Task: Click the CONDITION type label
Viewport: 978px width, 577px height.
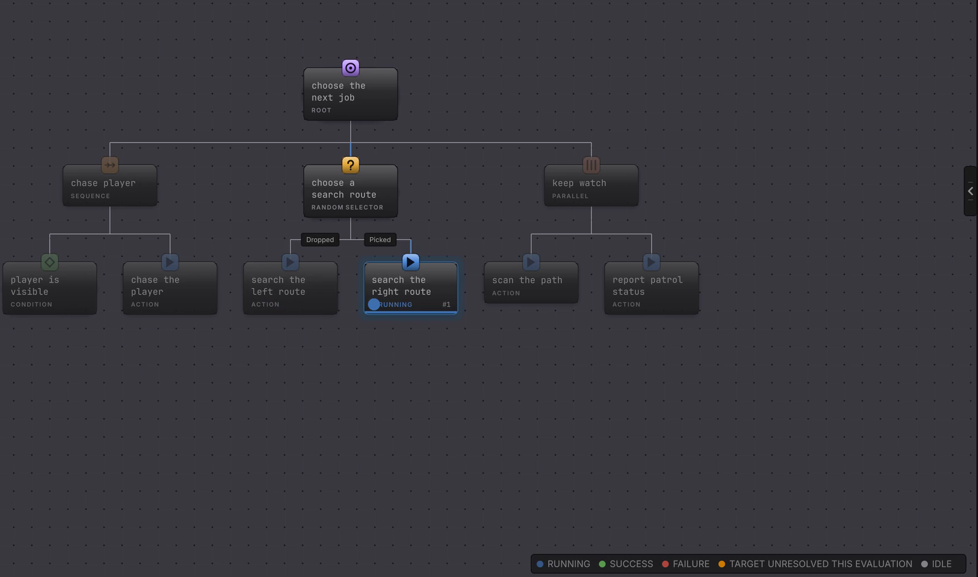Action: [31, 304]
